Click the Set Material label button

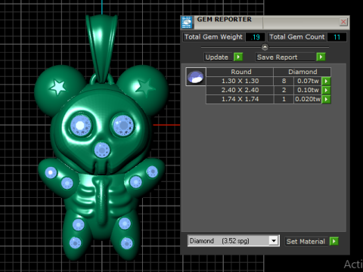coord(306,241)
